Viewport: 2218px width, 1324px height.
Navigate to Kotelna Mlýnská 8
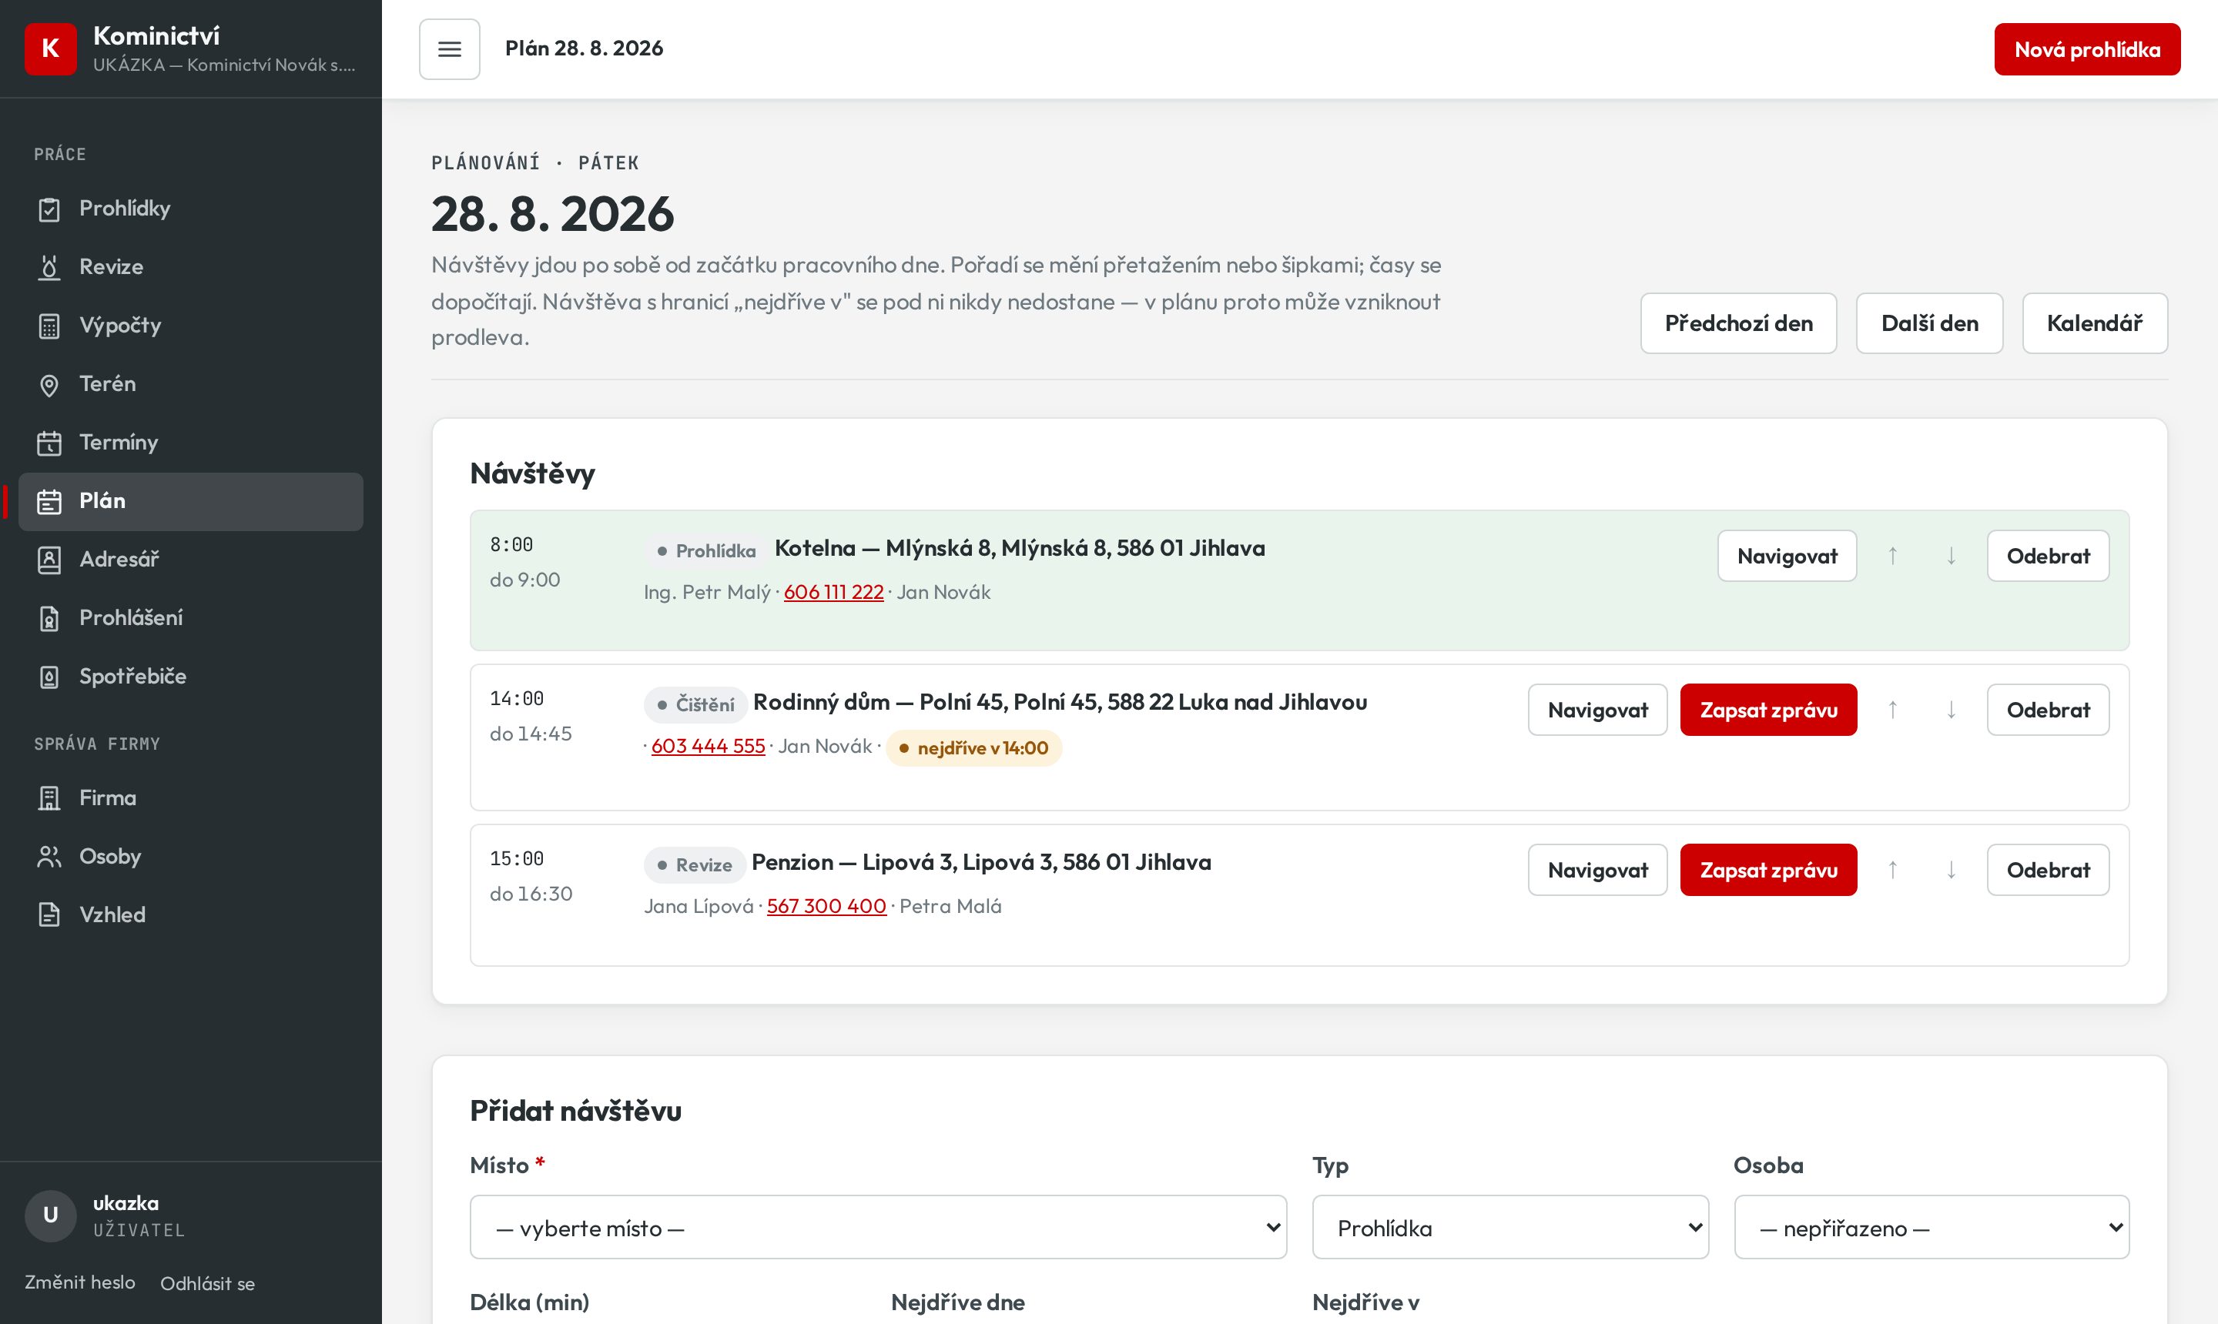click(1787, 556)
